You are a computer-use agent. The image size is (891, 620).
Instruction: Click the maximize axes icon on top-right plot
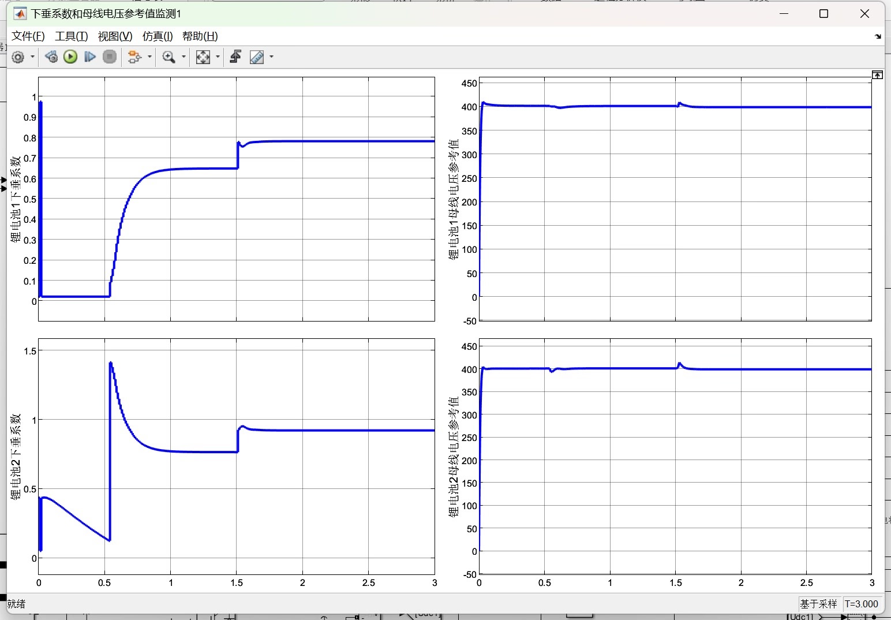877,75
